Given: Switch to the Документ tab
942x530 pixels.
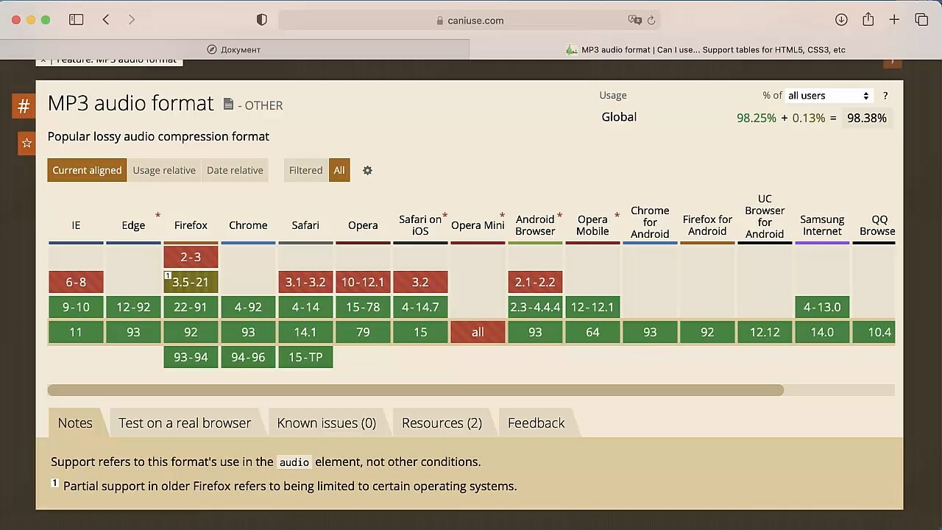Looking at the screenshot, I should (234, 49).
